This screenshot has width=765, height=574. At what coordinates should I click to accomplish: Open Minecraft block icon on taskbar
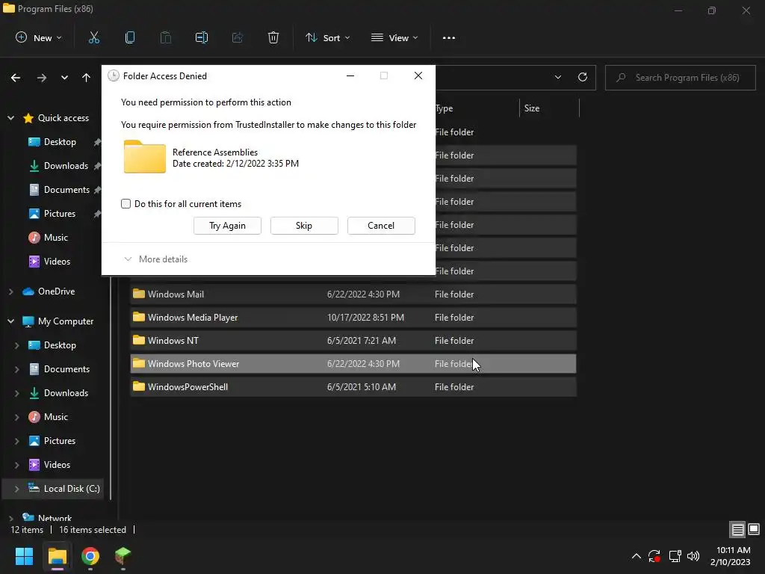[x=123, y=556]
